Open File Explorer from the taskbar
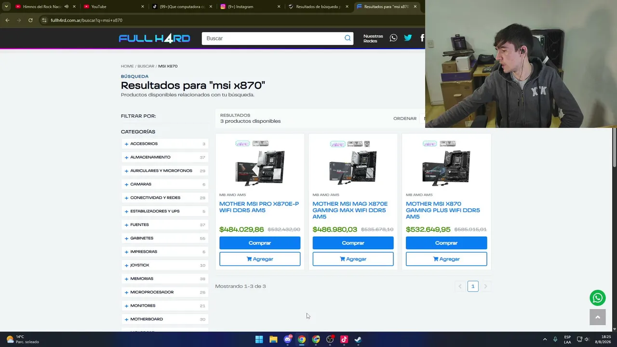The height and width of the screenshot is (347, 617). click(273, 339)
